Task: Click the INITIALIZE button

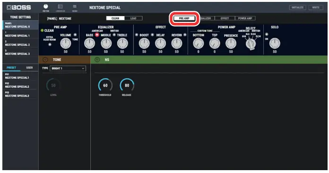Action: coord(297,8)
